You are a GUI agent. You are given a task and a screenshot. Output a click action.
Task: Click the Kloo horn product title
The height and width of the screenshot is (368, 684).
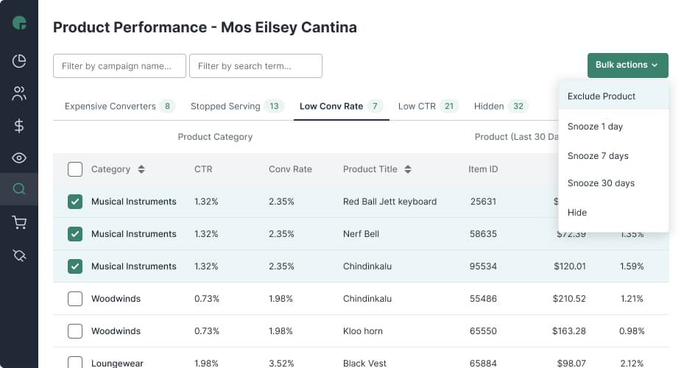pyautogui.click(x=362, y=331)
